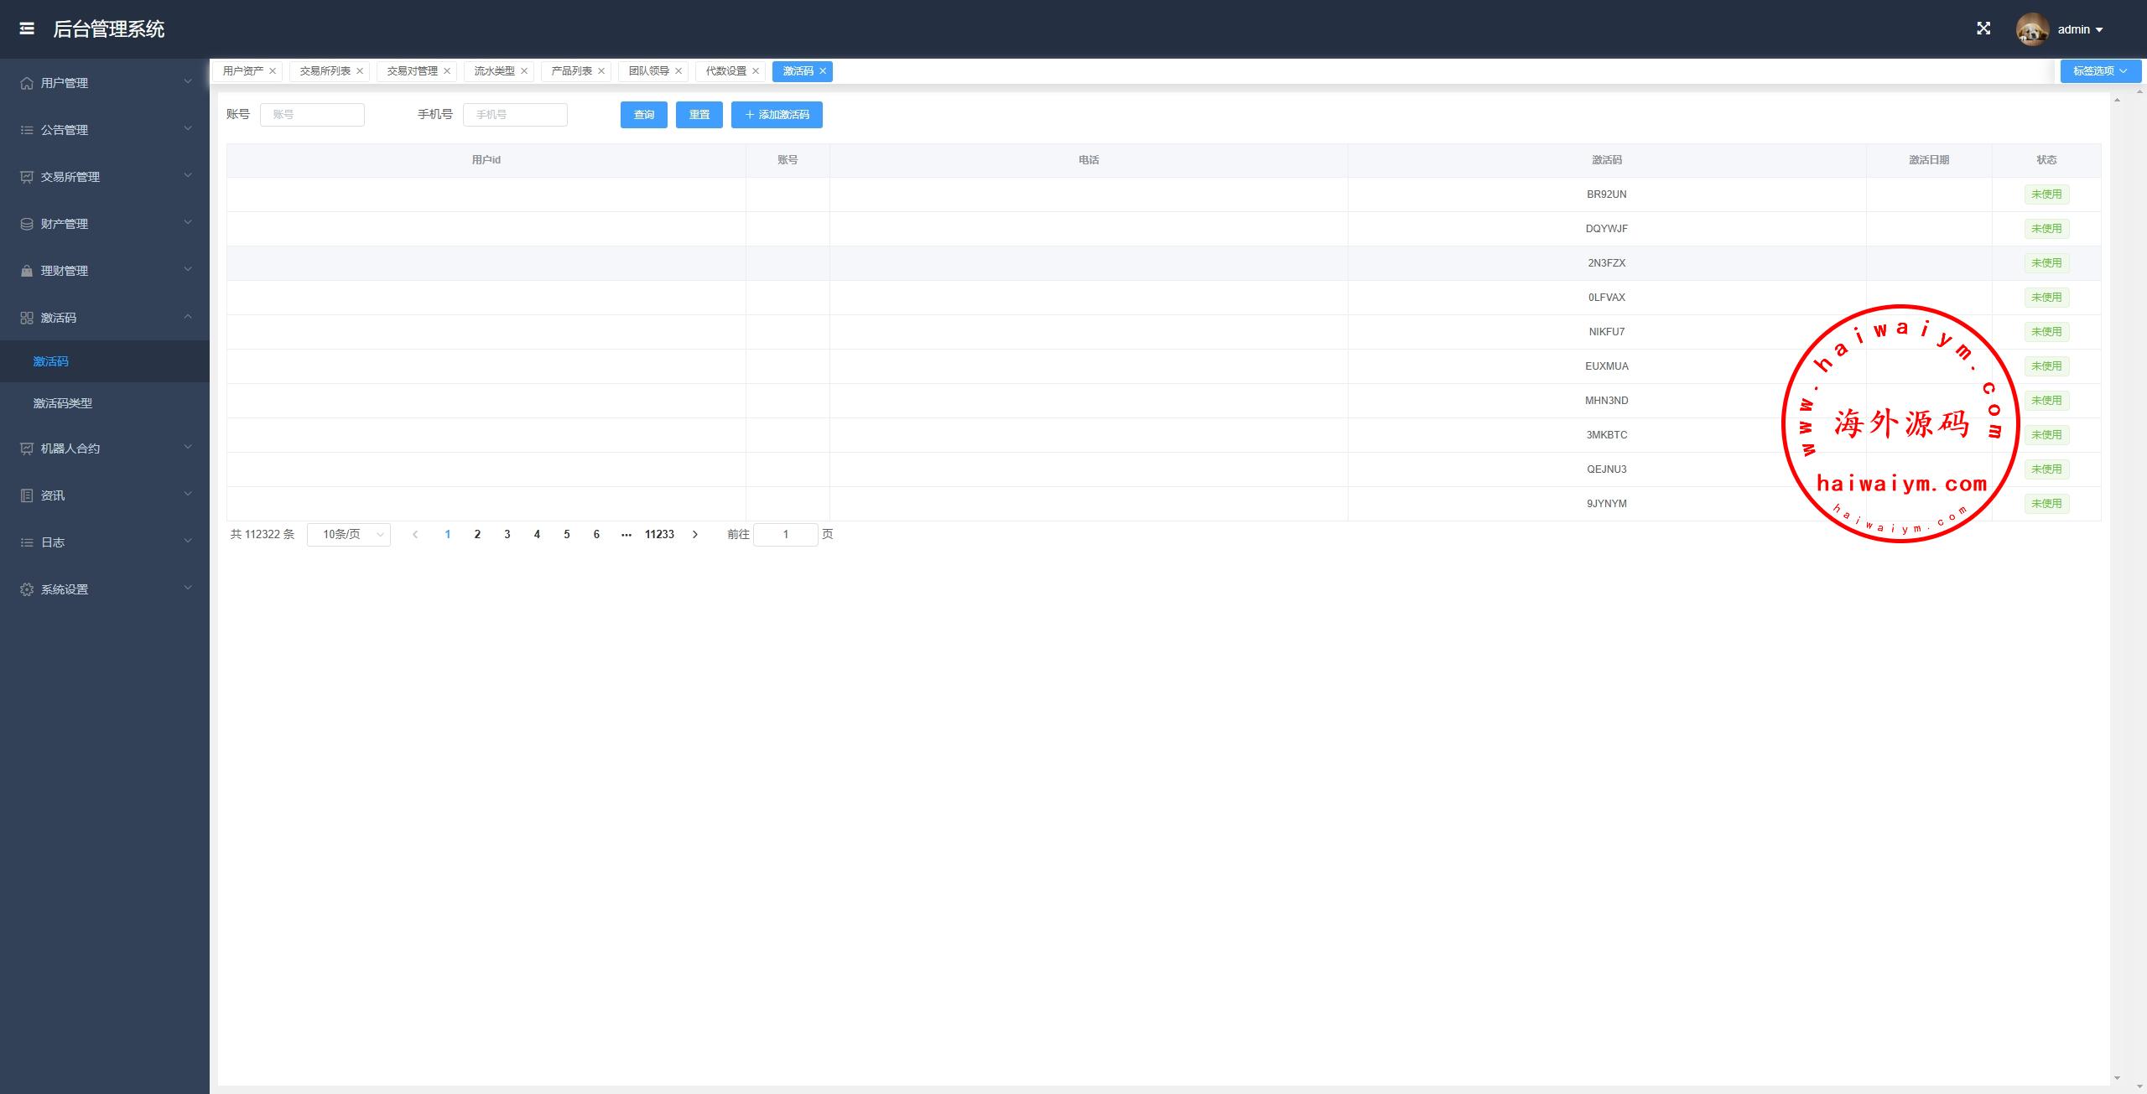Click the hamburger menu collapse icon

(x=27, y=29)
